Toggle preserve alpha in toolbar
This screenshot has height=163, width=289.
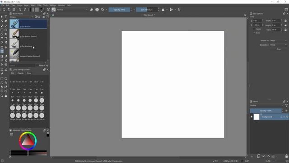click(97, 10)
